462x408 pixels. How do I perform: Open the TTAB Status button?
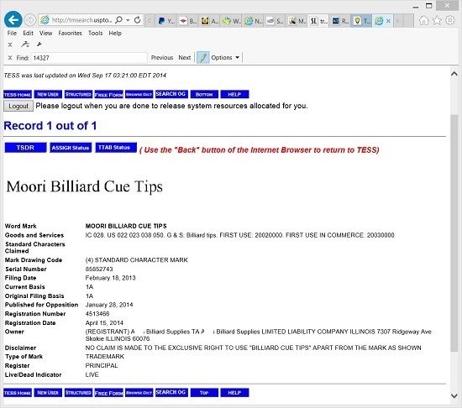tap(116, 148)
